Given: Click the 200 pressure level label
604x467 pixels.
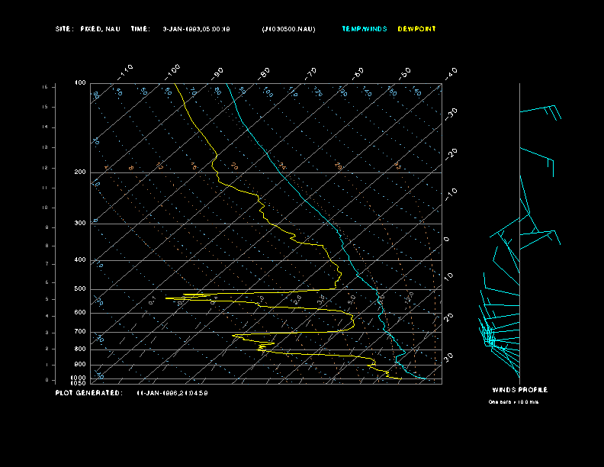Looking at the screenshot, I should [x=80, y=172].
